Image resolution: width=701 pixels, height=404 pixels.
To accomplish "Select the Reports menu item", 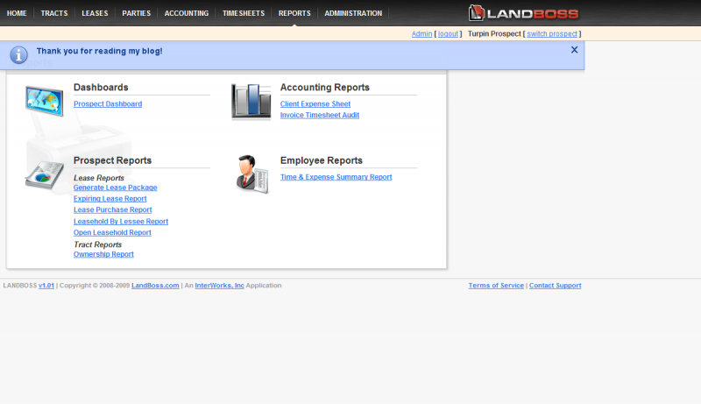I will (x=294, y=13).
